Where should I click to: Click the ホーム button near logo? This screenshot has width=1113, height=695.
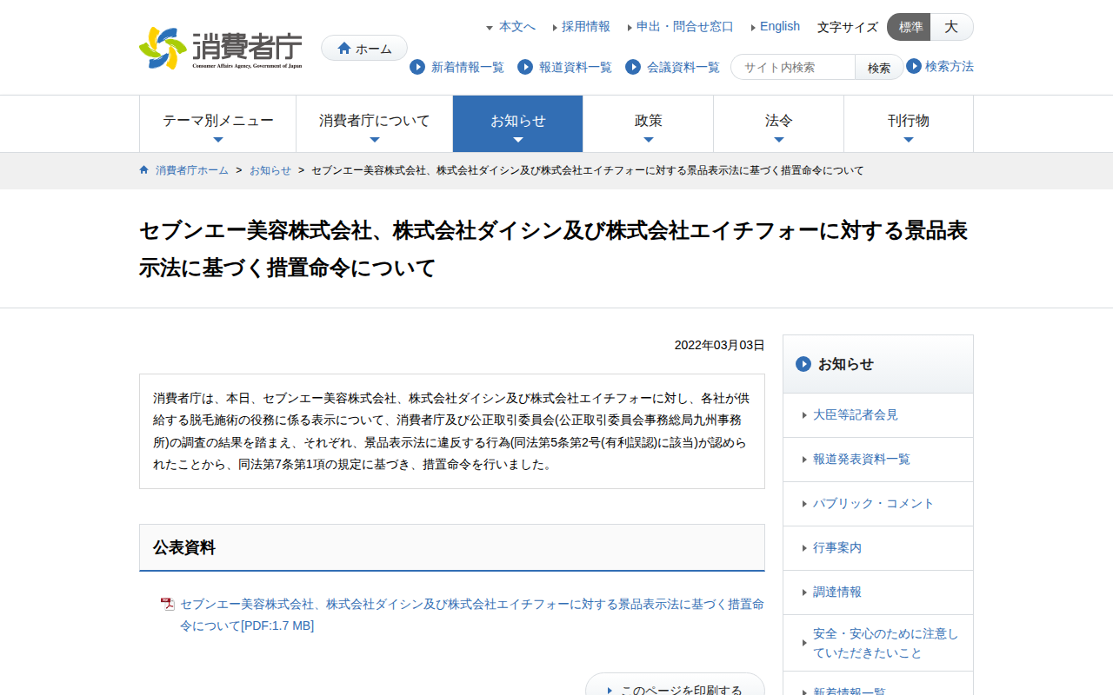[364, 48]
